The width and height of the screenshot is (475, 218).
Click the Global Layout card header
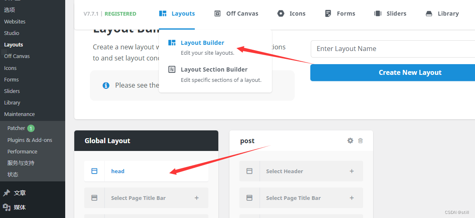[x=146, y=141]
